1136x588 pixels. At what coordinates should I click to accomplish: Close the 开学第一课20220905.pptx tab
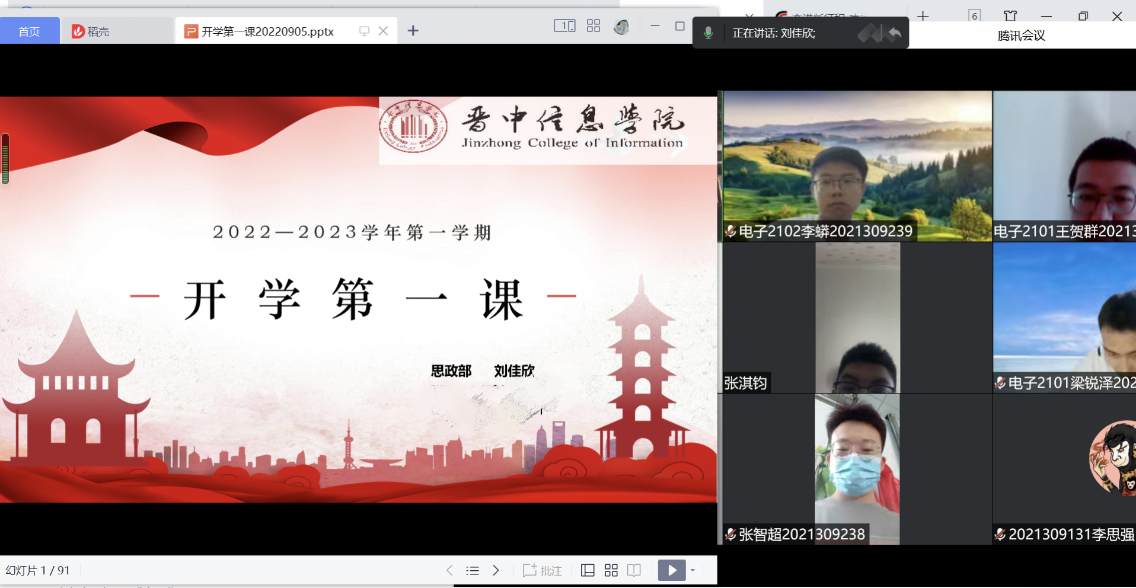pos(384,31)
